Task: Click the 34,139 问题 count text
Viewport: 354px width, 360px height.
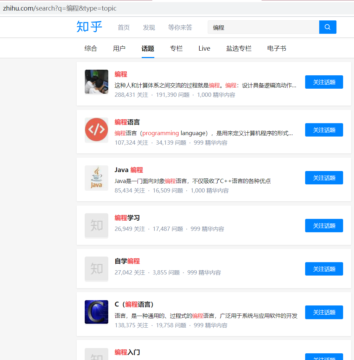Action: point(171,143)
